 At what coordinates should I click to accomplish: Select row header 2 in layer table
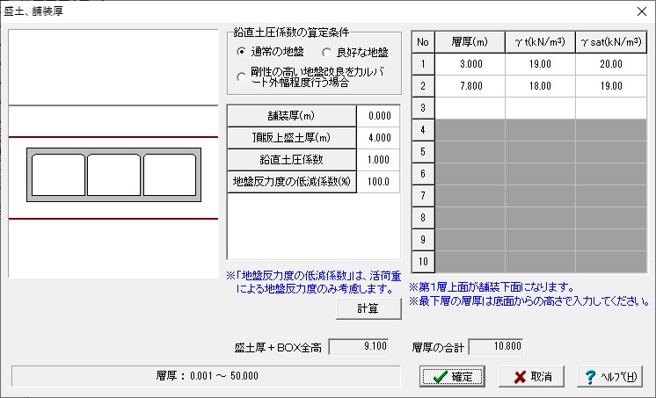click(423, 86)
